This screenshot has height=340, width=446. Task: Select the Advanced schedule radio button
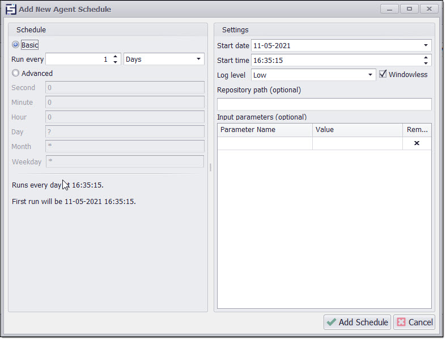click(16, 73)
